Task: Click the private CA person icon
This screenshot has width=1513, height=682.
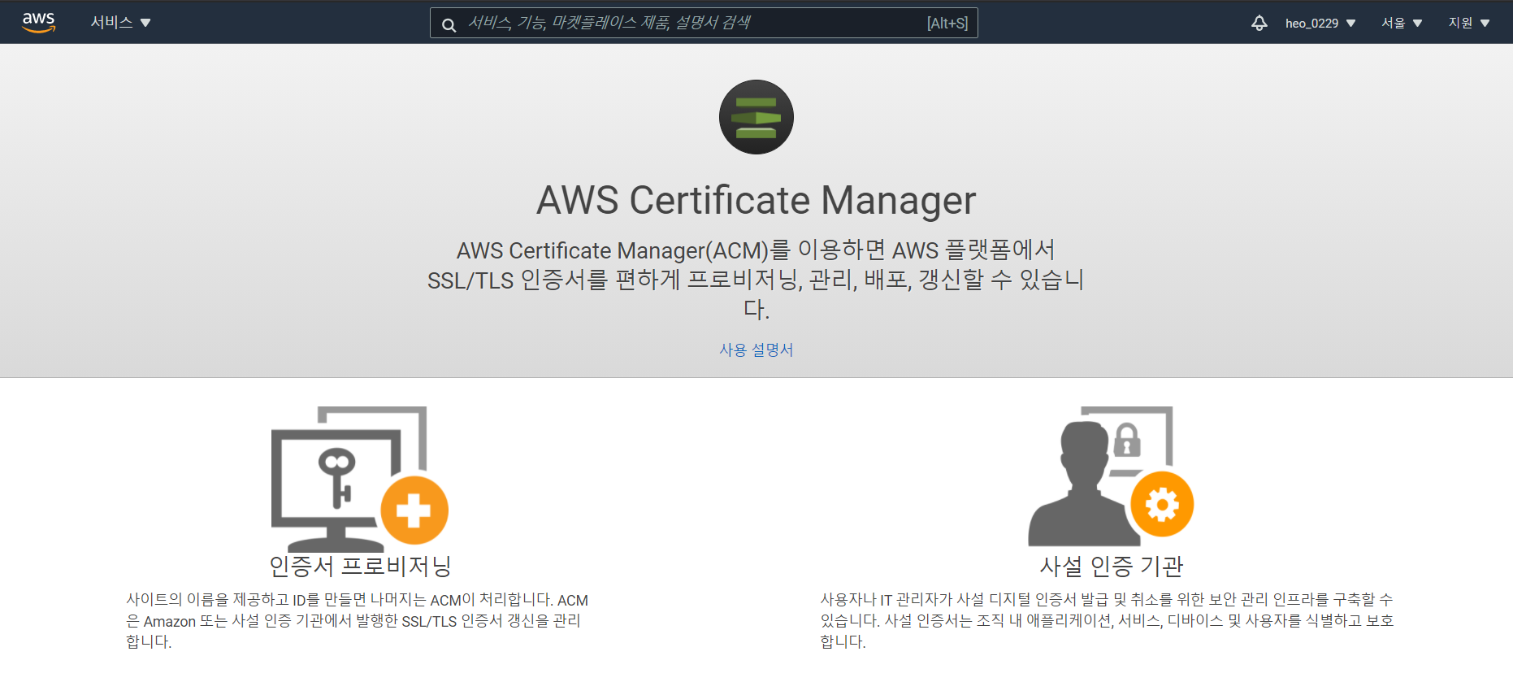Action: pyautogui.click(x=1111, y=476)
